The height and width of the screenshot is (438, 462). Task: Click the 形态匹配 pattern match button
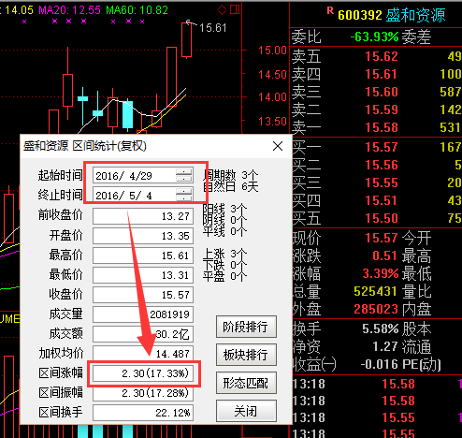pos(246,383)
